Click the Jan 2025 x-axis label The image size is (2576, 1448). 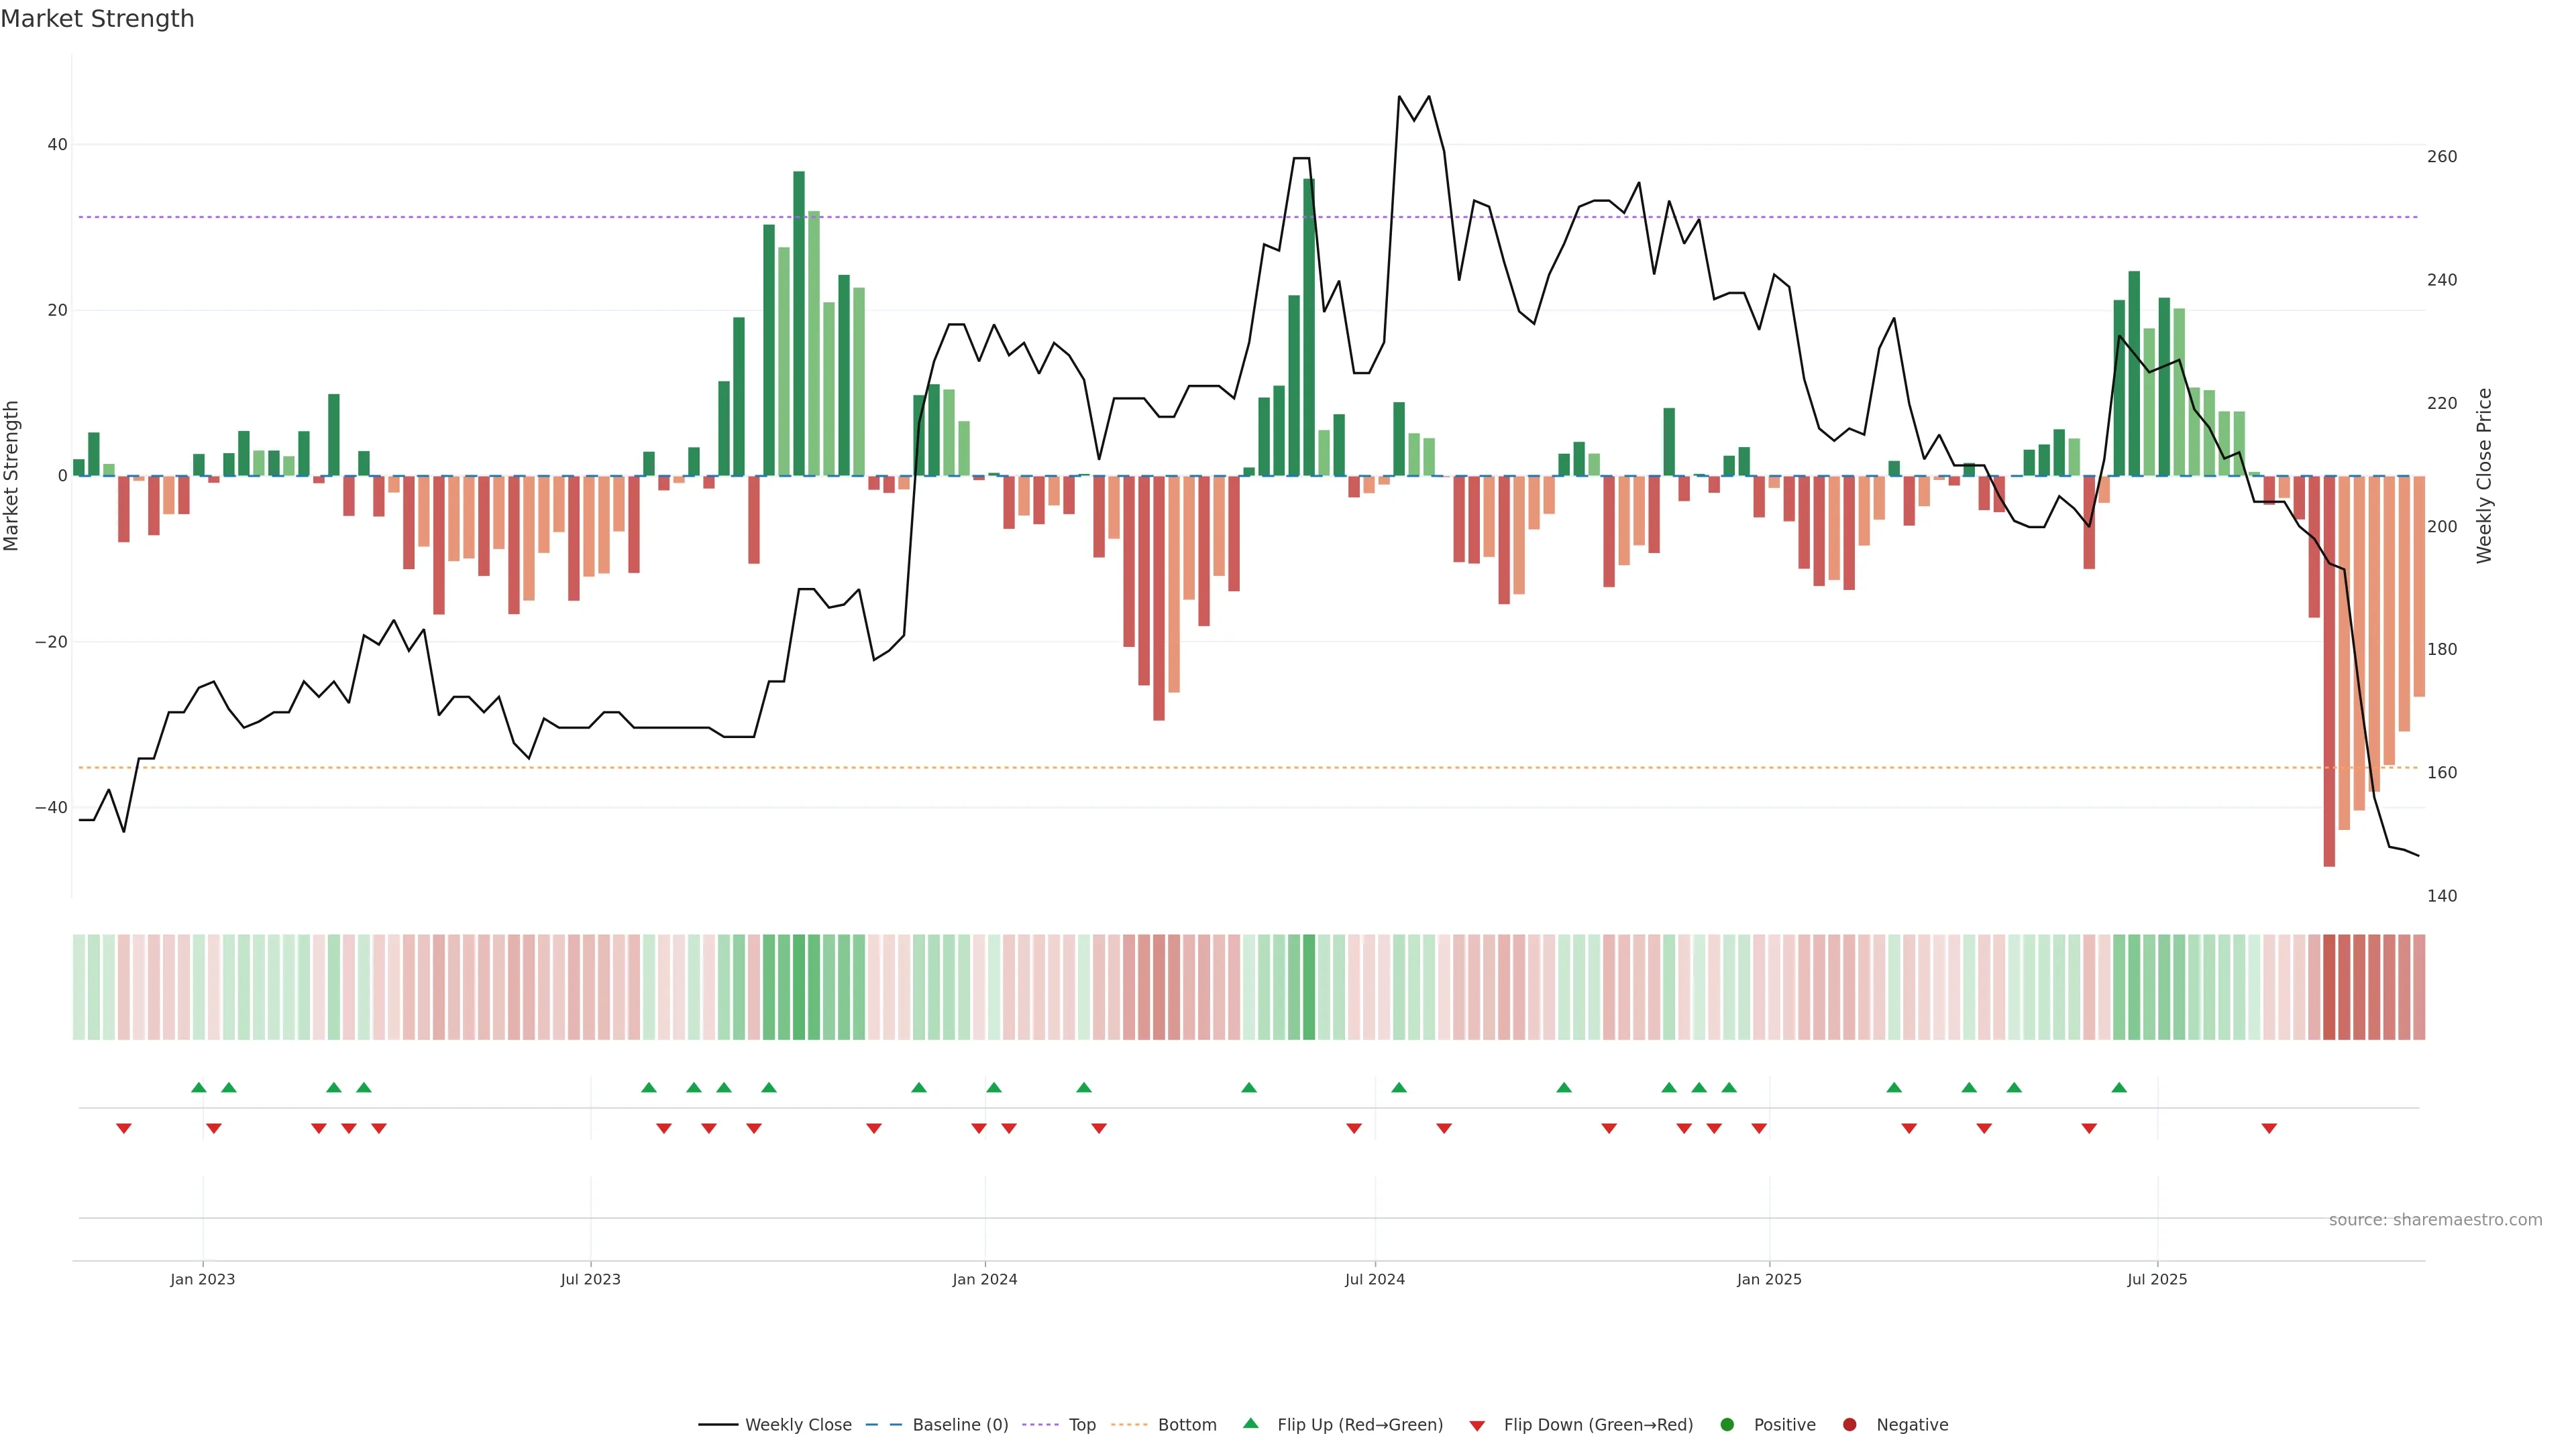(1769, 1279)
